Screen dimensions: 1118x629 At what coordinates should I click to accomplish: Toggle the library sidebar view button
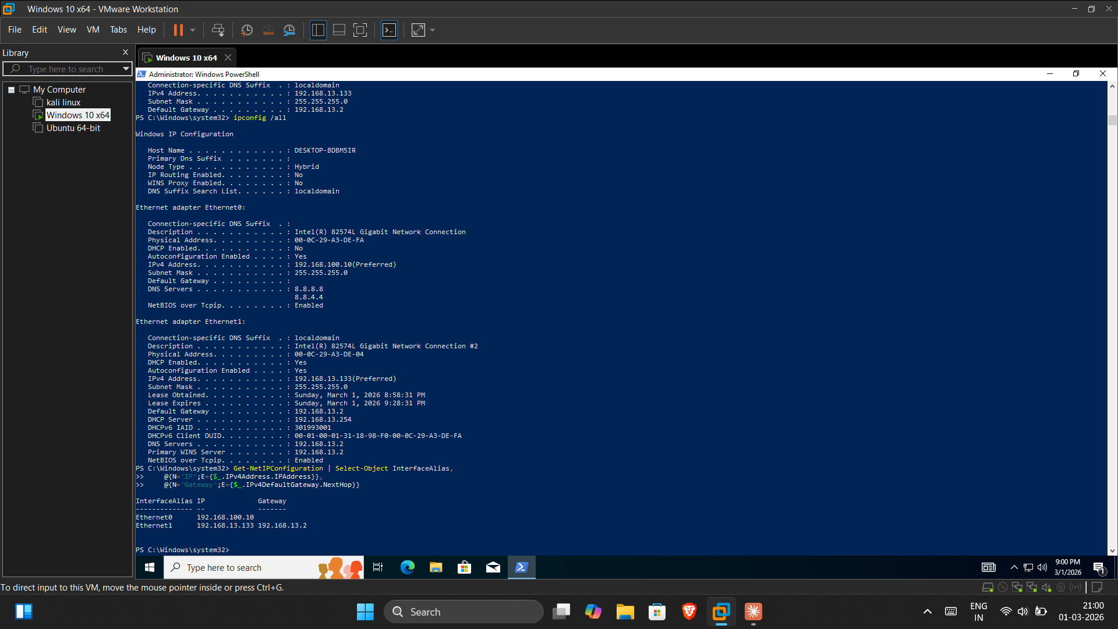coord(318,30)
